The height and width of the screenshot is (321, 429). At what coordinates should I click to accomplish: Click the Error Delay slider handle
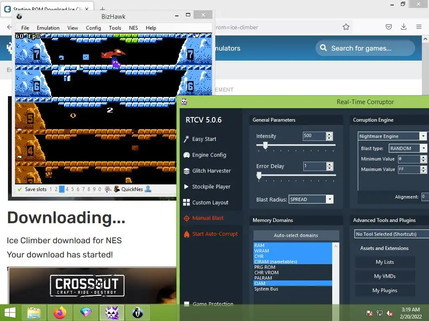(x=259, y=176)
